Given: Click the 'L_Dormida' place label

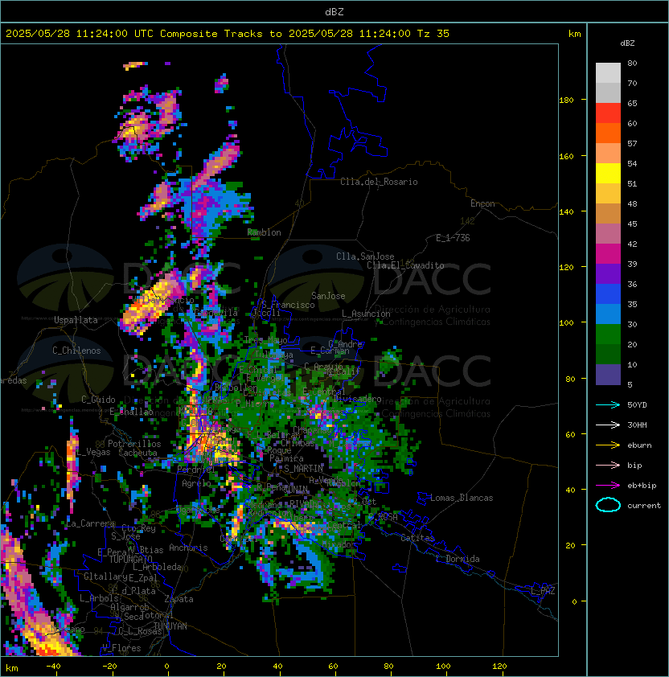Looking at the screenshot, I should coord(458,559).
